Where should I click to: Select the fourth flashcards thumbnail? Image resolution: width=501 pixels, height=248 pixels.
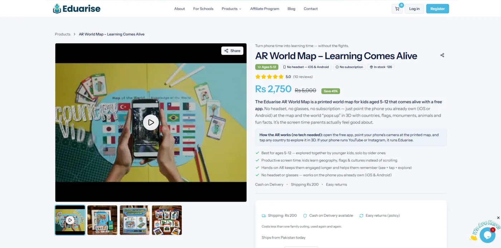(x=167, y=220)
